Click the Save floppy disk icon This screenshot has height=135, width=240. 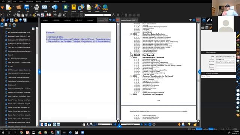[x=27, y=7]
